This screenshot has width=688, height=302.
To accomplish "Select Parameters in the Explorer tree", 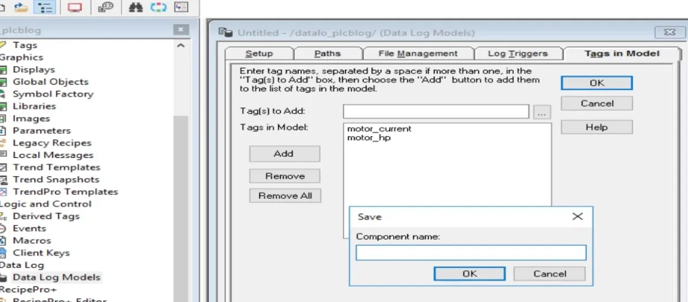I will click(41, 131).
